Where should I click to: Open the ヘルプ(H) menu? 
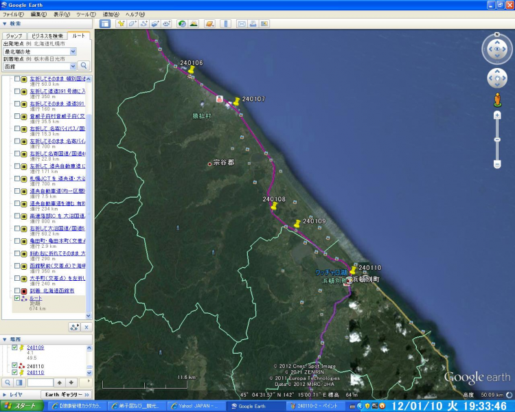click(x=135, y=14)
